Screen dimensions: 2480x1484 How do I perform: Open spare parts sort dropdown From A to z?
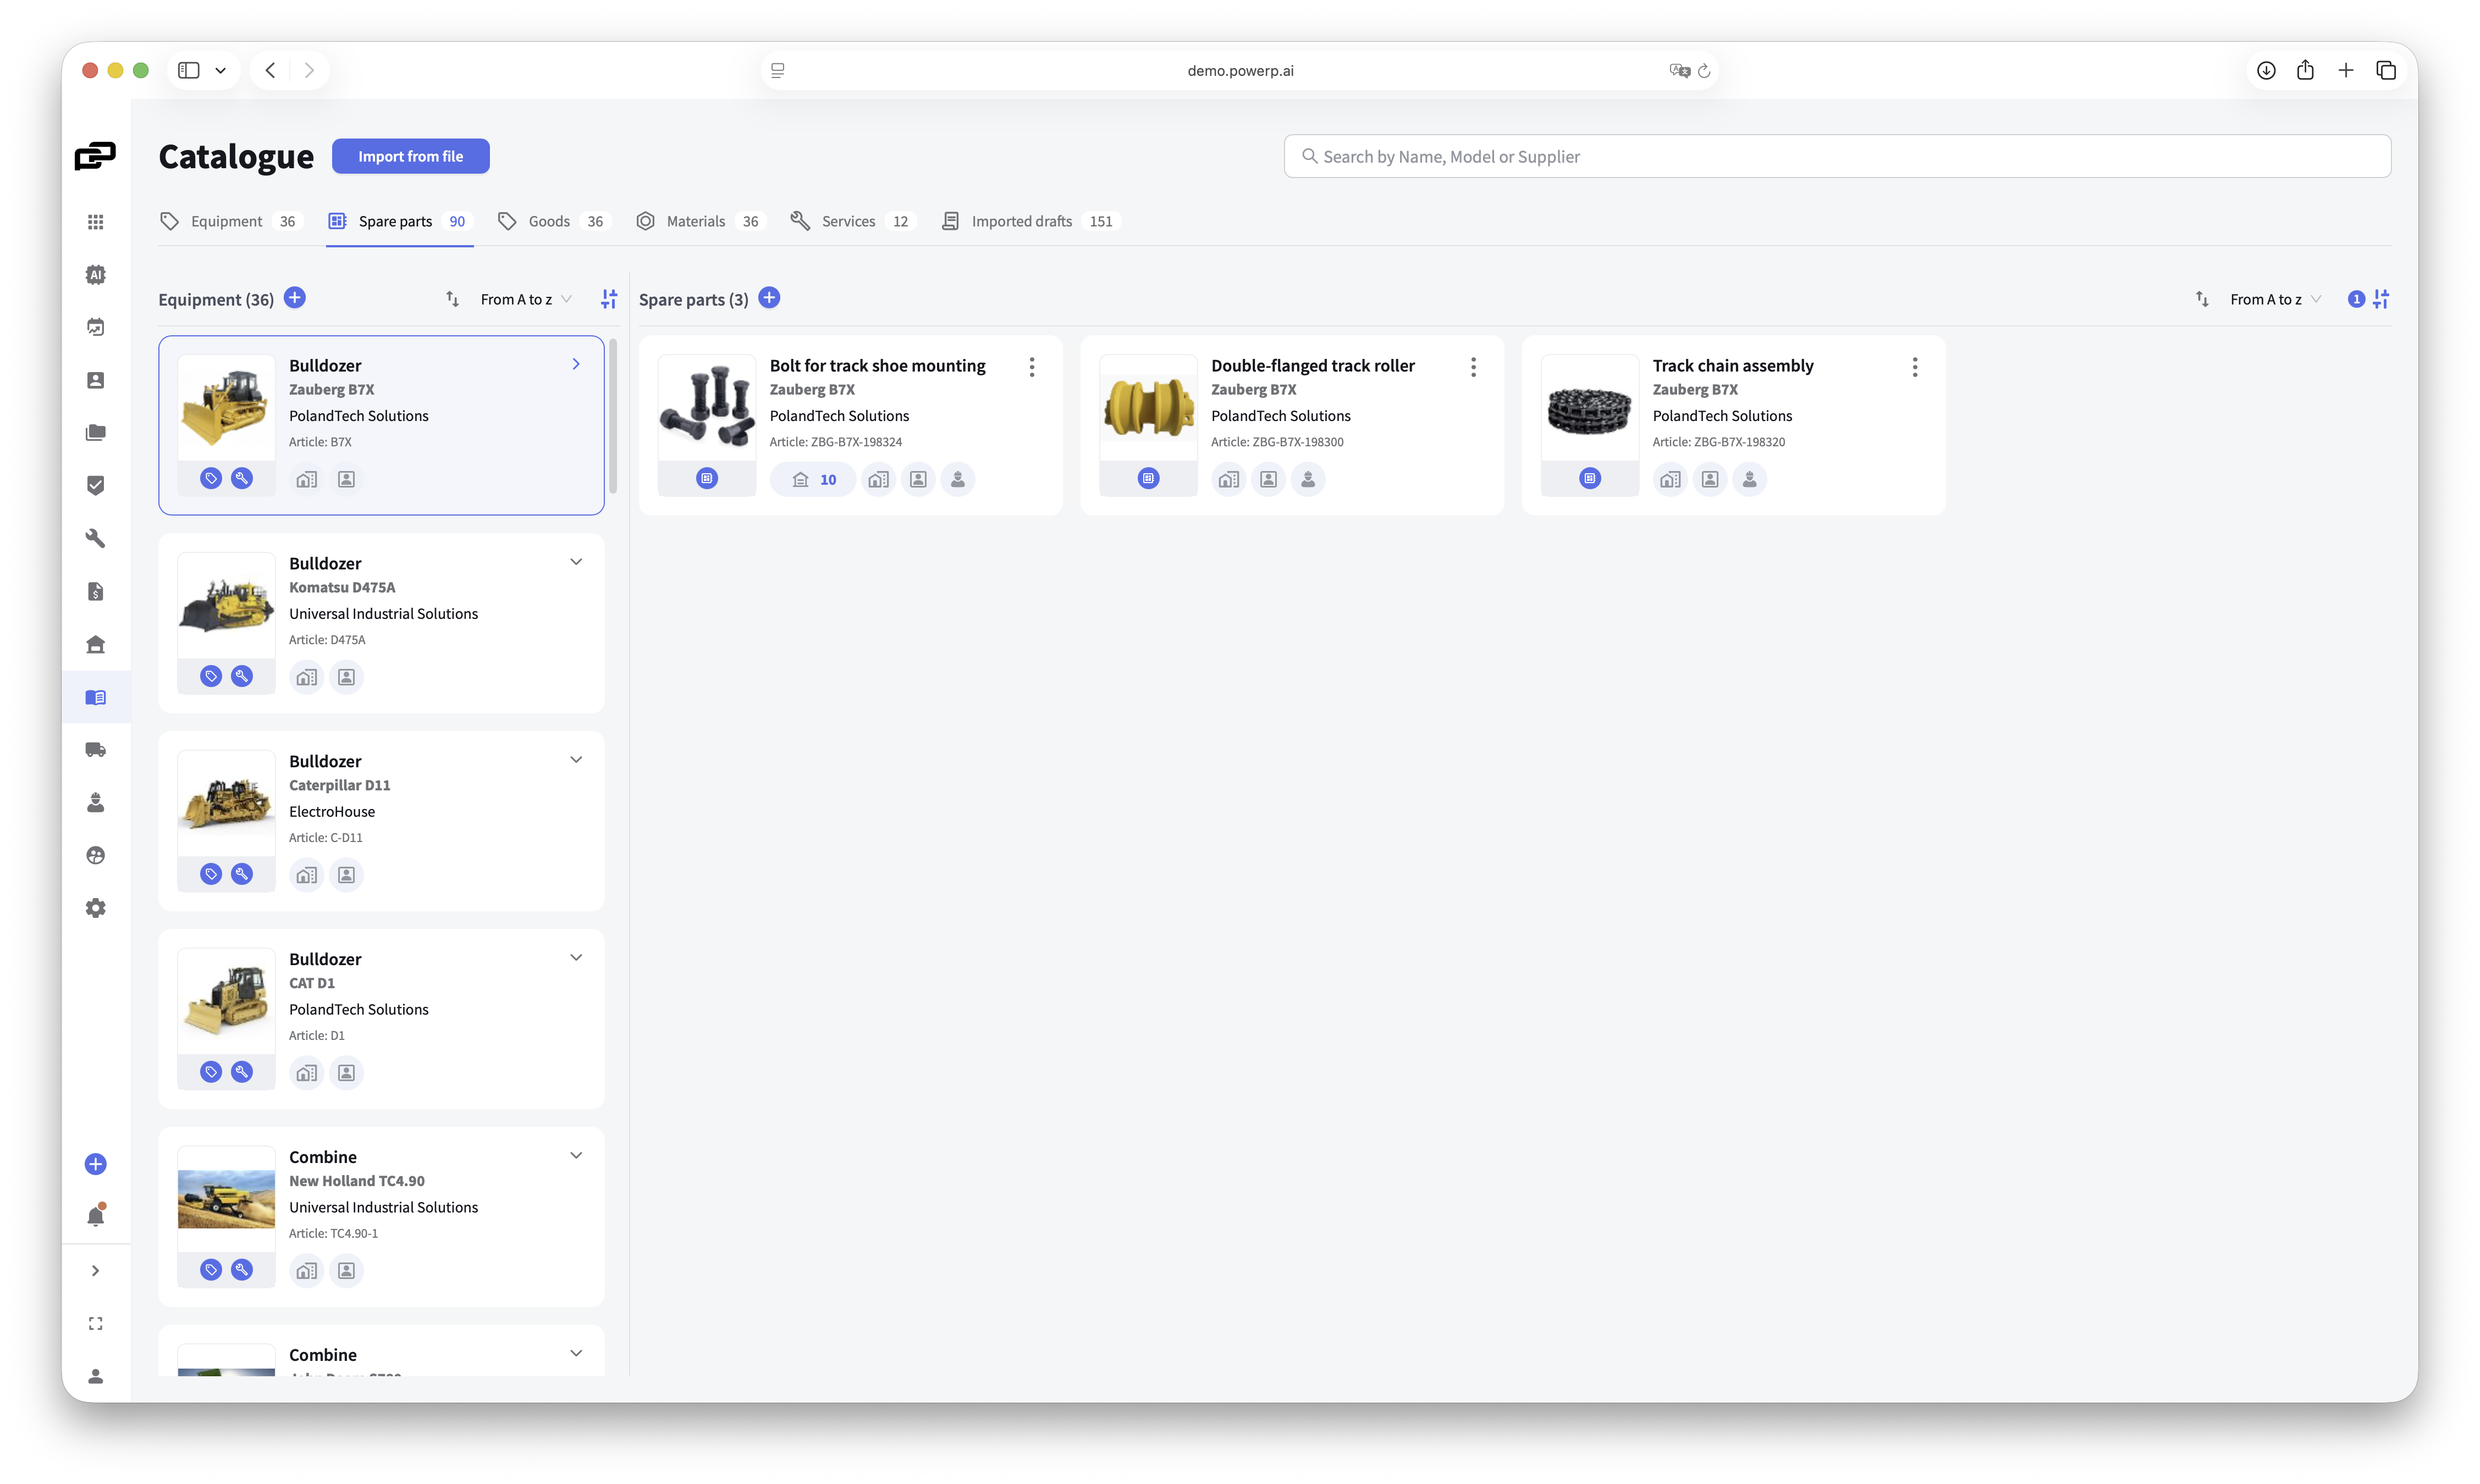(2276, 299)
